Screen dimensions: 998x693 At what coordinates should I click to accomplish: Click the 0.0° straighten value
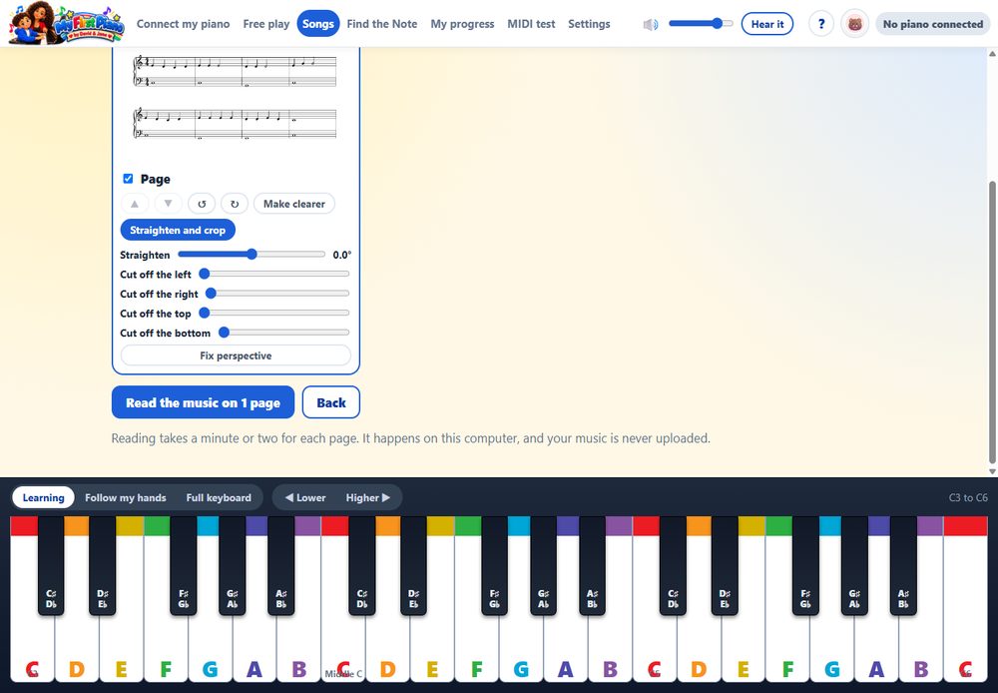click(341, 255)
